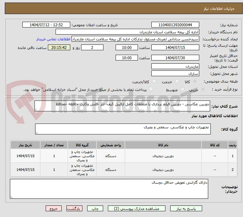Screen dimensions: 243x217
Task: Select the کالا radio button
Action: (x=195, y=81)
